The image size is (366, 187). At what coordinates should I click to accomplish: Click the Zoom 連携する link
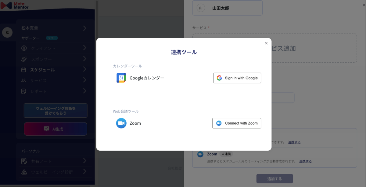305,161
